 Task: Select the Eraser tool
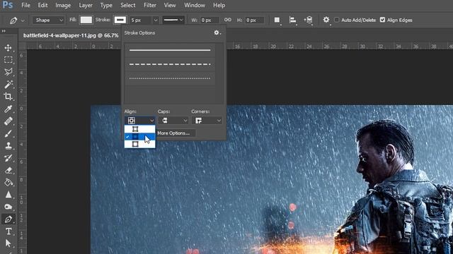(8, 170)
